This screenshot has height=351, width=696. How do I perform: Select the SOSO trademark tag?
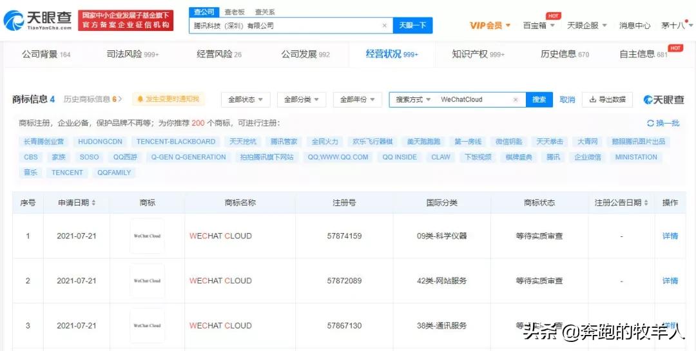(89, 157)
